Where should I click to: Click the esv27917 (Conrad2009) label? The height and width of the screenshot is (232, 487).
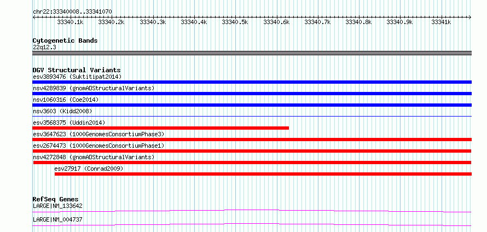point(89,169)
